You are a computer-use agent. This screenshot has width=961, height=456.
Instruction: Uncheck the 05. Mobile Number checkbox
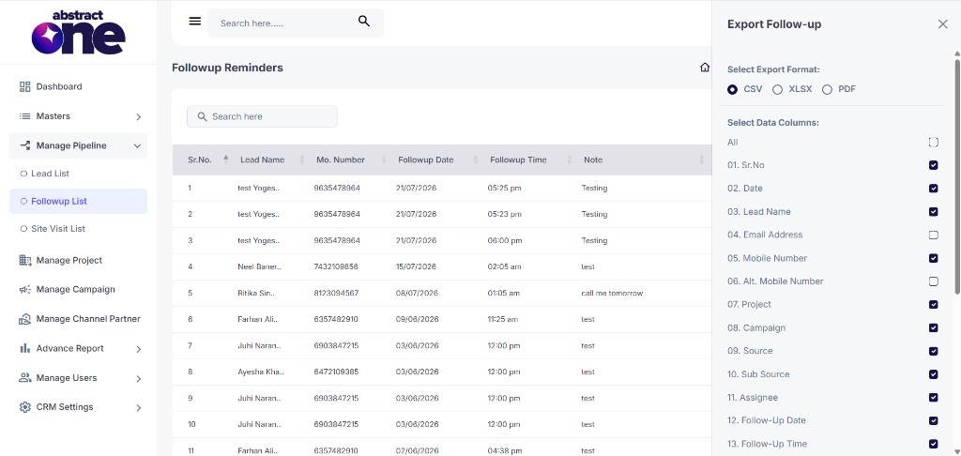pyautogui.click(x=934, y=258)
